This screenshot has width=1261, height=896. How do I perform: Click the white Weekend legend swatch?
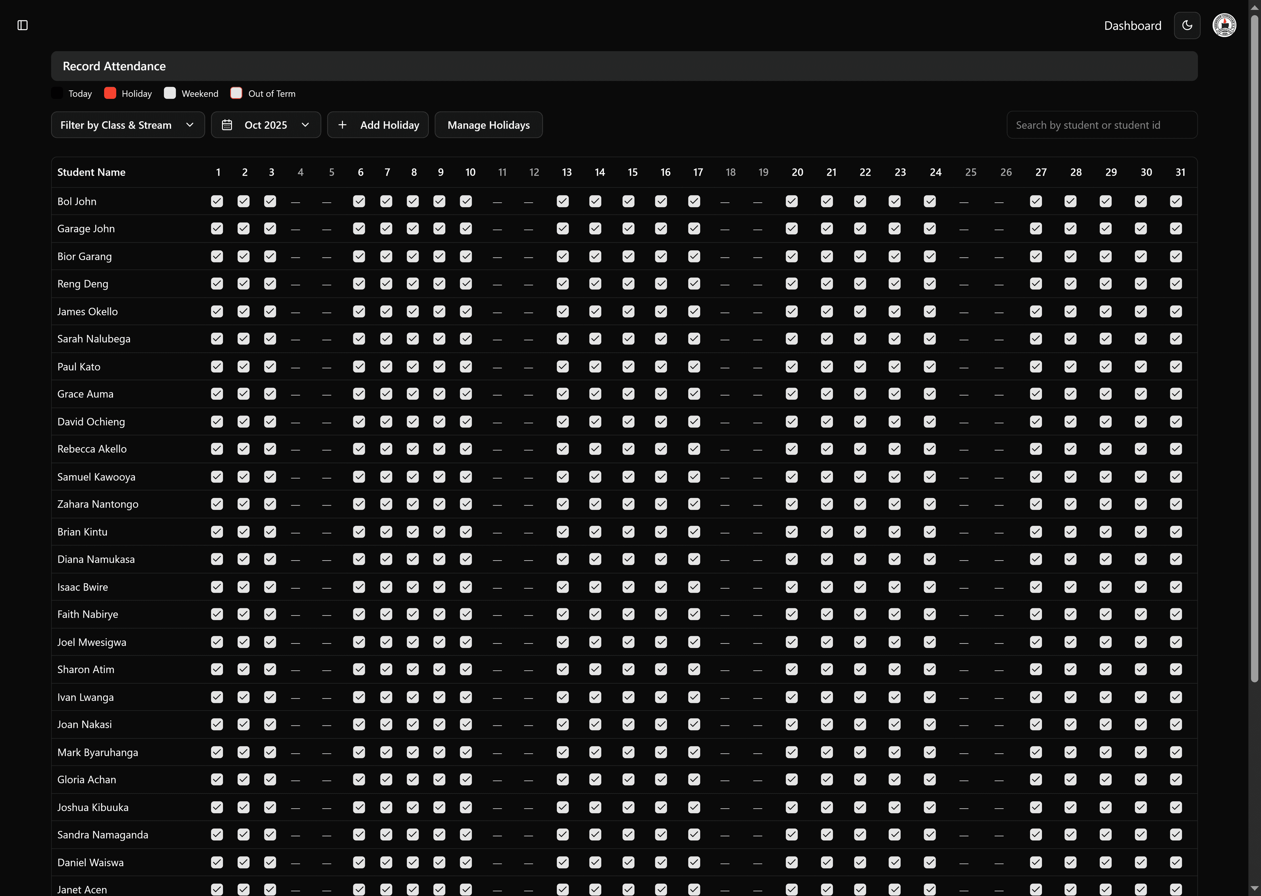[170, 93]
